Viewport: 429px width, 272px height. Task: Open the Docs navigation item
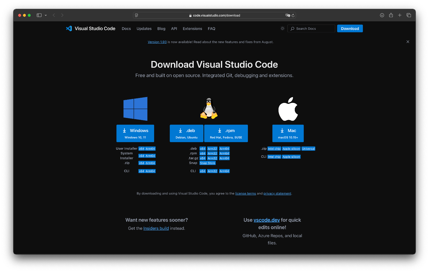pyautogui.click(x=126, y=29)
